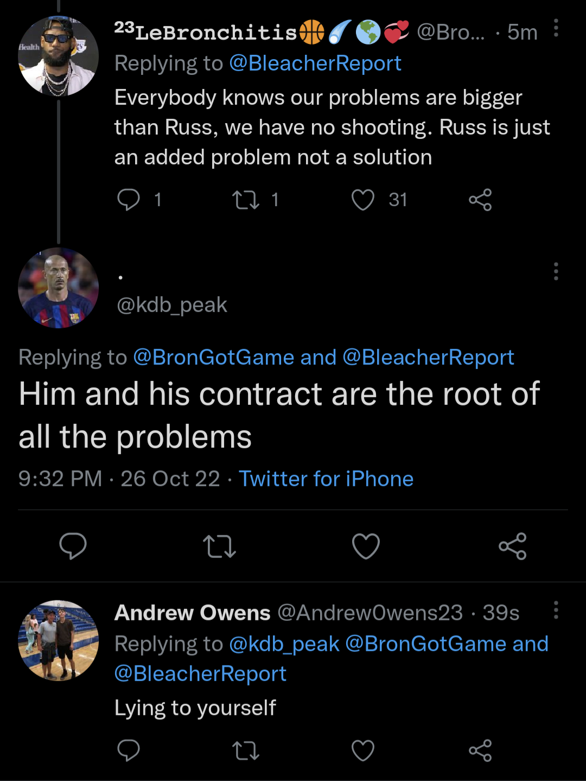Viewport: 586px width, 781px height.
Task: View kdb_peak's profile picture
Action: pyautogui.click(x=59, y=288)
